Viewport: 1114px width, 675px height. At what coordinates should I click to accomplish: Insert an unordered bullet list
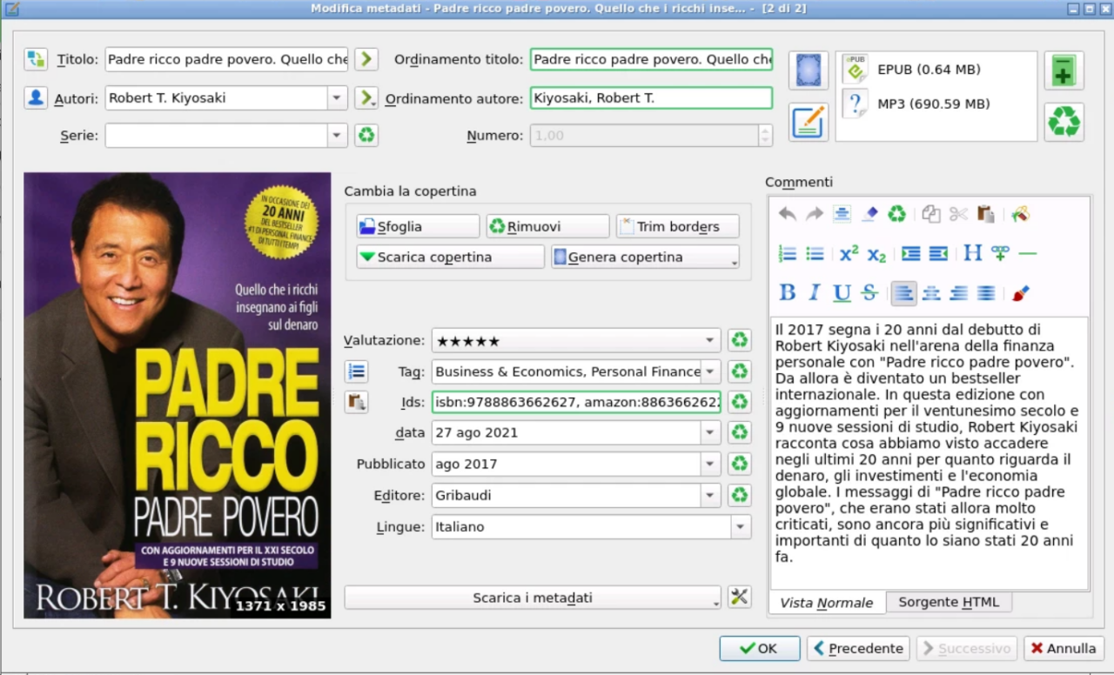[x=815, y=254]
